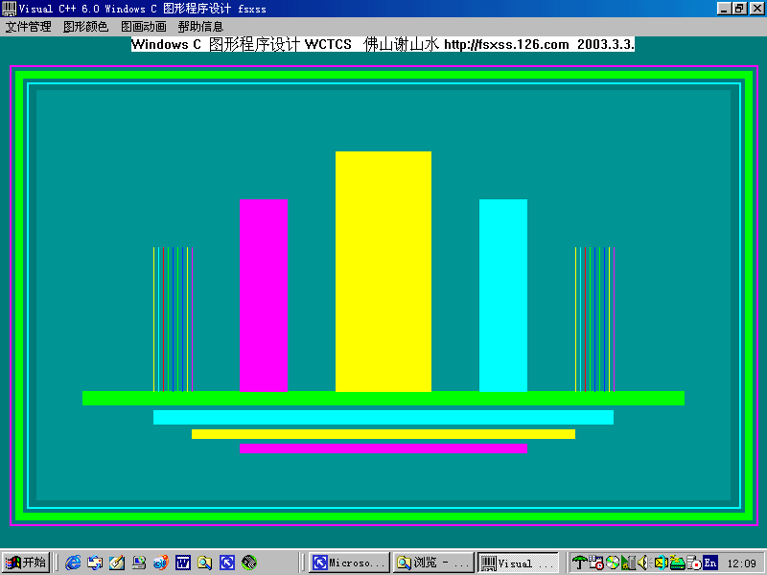Image resolution: width=767 pixels, height=575 pixels.
Task: Click the pencil notepad icon in quick launch
Action: [x=117, y=563]
